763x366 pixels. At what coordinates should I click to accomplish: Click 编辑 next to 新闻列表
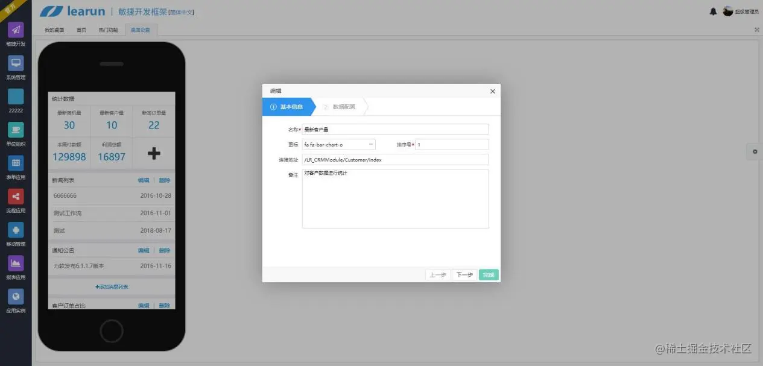(x=143, y=180)
